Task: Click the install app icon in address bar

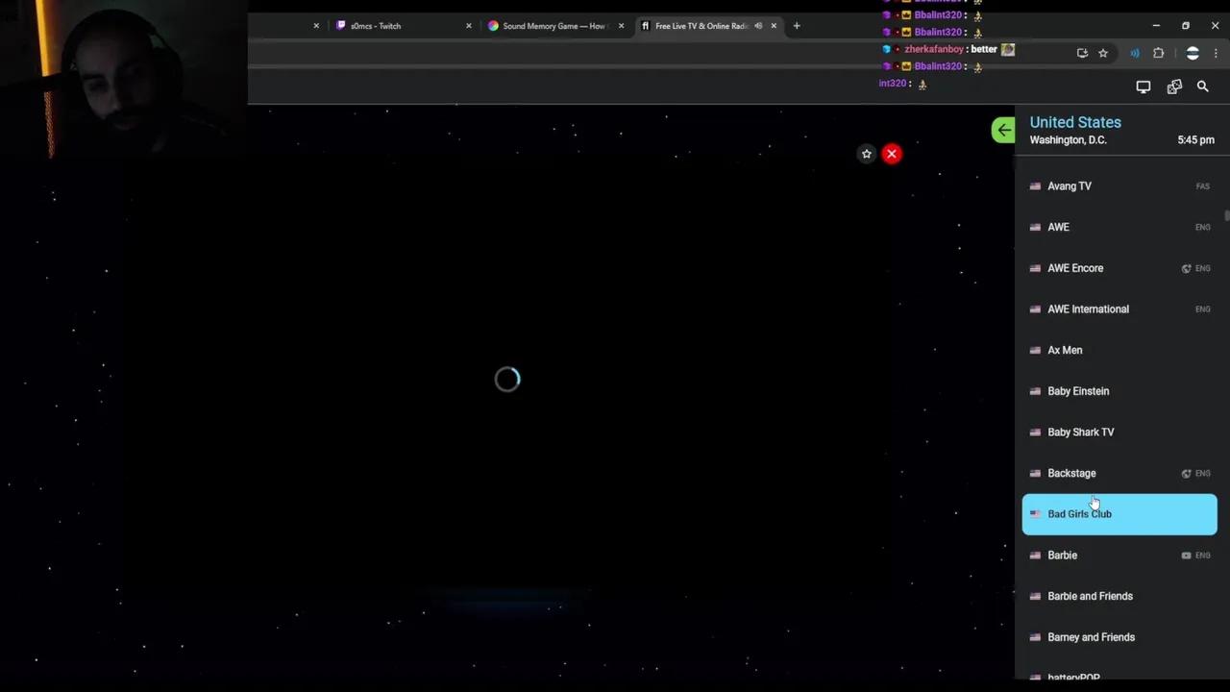Action: coord(1082,54)
